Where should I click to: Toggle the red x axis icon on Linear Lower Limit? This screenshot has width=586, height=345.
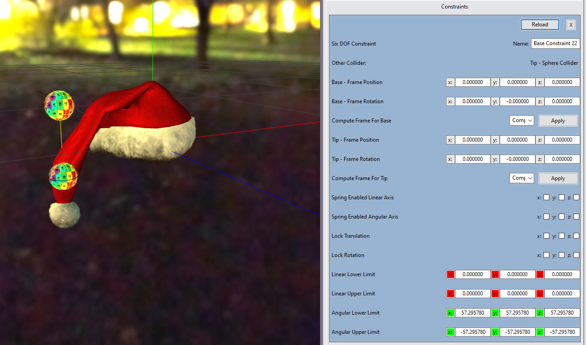click(x=450, y=274)
